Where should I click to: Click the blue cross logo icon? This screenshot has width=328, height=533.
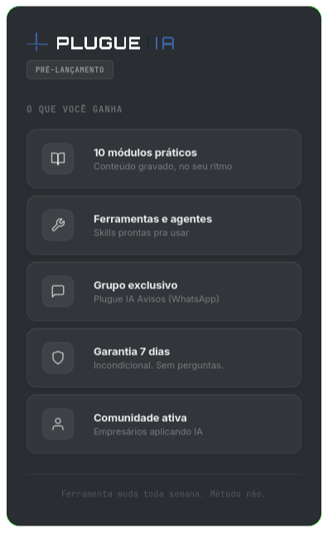37,42
